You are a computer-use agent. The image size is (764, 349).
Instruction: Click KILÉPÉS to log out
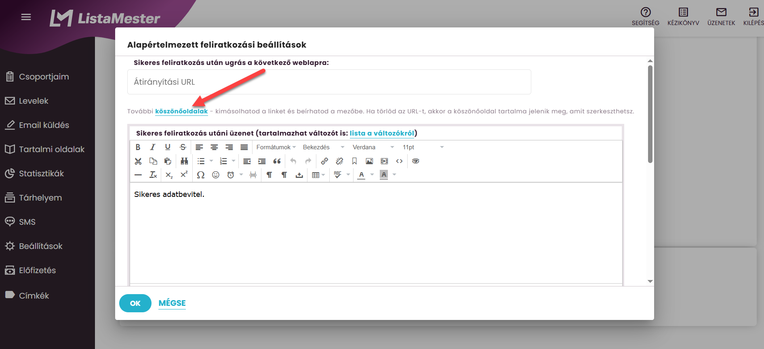tap(753, 17)
